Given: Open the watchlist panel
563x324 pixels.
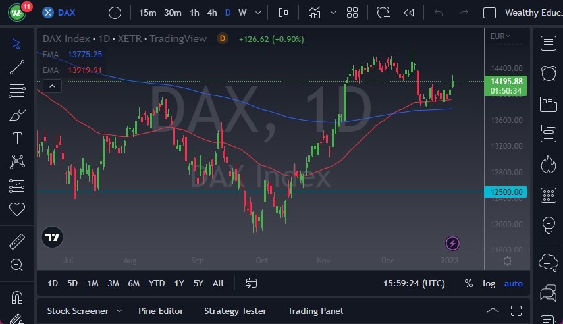Looking at the screenshot, I should tap(549, 43).
